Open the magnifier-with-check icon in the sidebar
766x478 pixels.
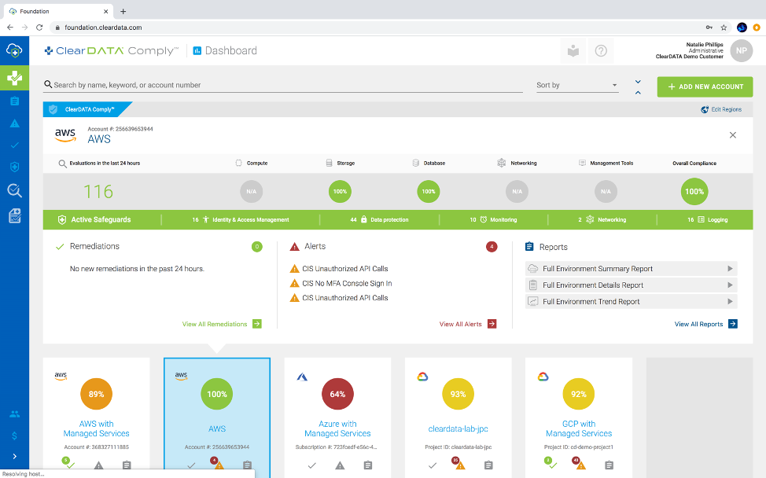point(15,190)
